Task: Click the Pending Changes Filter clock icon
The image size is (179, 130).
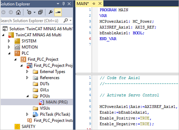Action: (29, 12)
